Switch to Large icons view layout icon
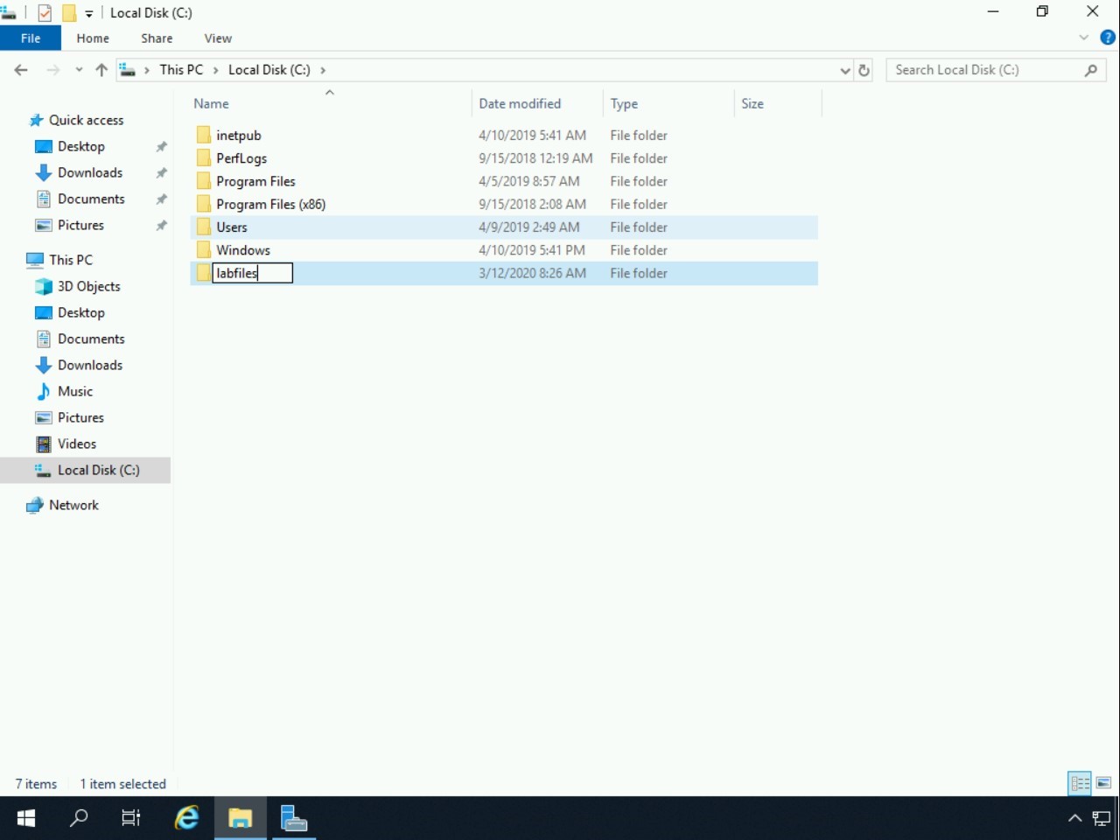 (1104, 783)
